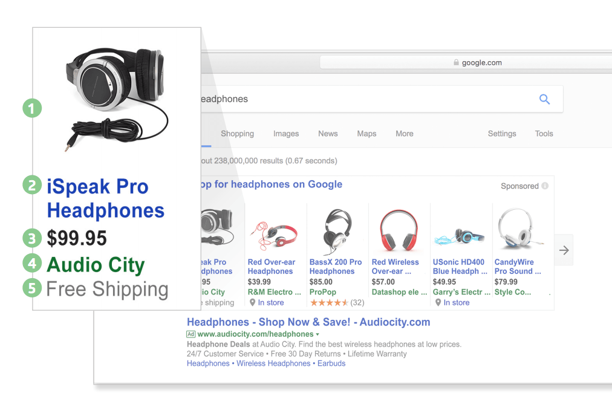612x416 pixels.
Task: Switch to the Images tab
Action: (x=286, y=134)
